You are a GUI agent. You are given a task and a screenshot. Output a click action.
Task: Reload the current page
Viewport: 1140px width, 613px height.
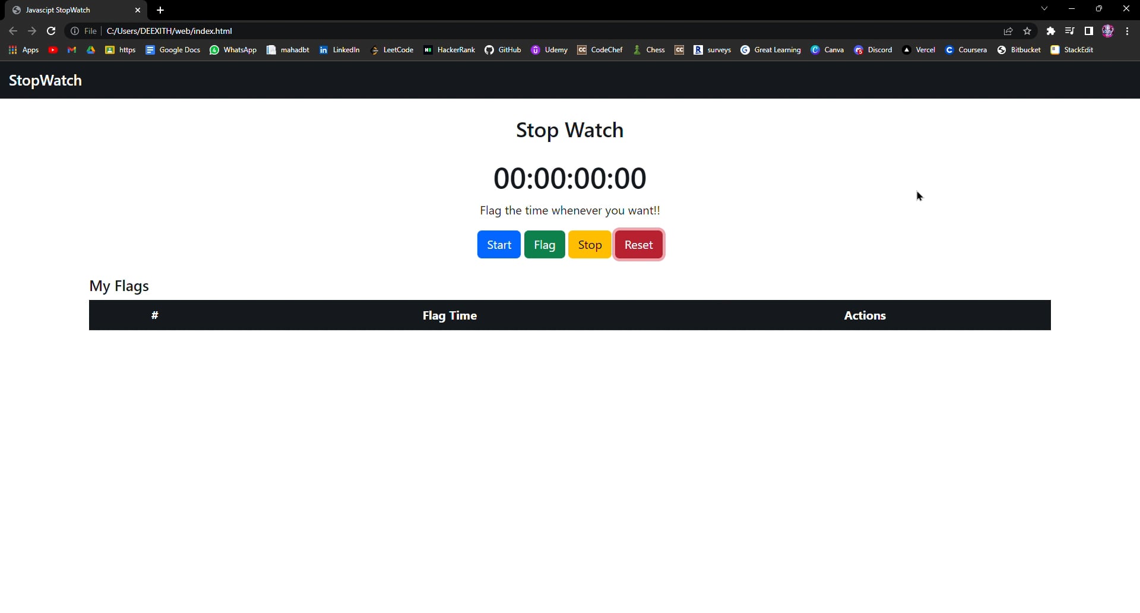click(51, 31)
